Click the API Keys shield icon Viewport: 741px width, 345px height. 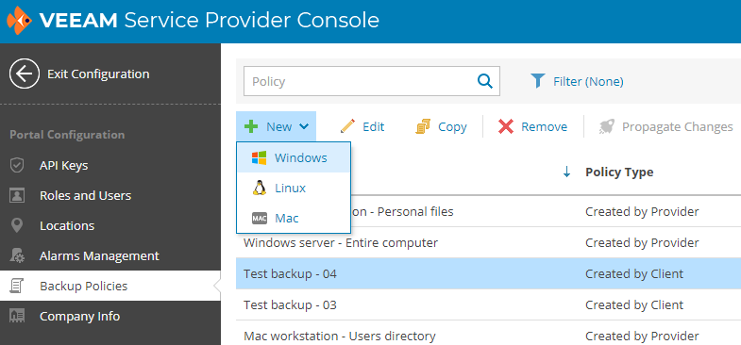tap(17, 166)
